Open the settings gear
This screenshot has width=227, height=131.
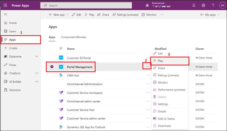[x=203, y=5]
